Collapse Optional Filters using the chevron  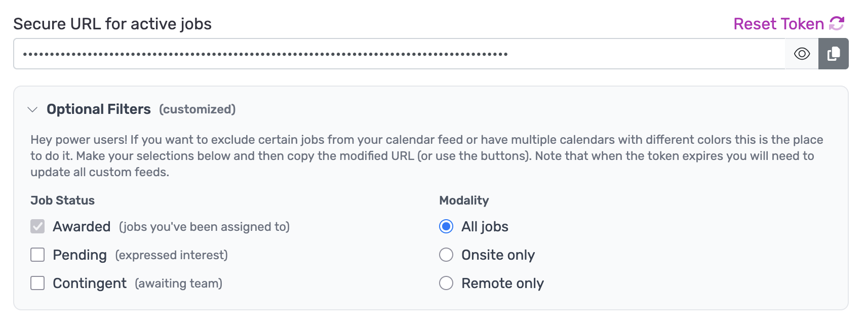[32, 109]
